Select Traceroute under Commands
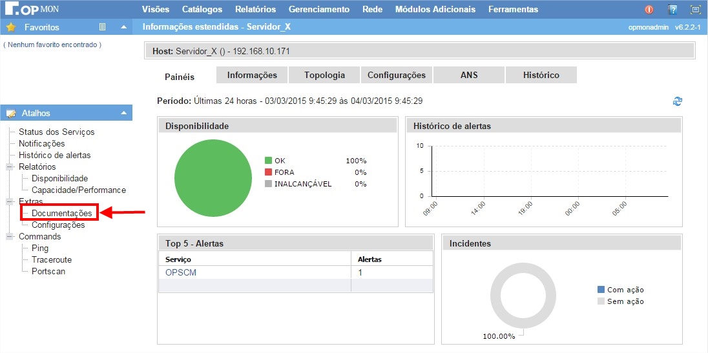Viewport: 708px width, 353px height. 52,259
